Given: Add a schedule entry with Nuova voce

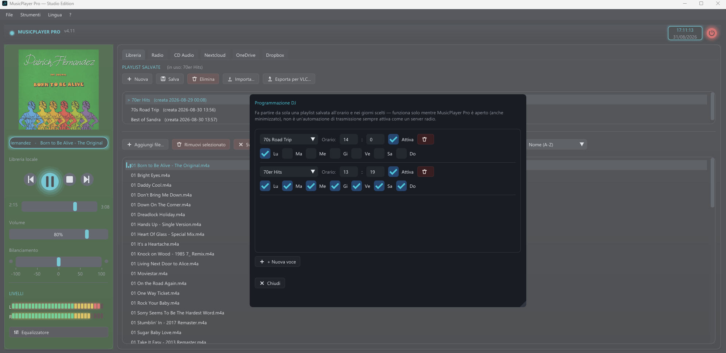Looking at the screenshot, I should (277, 262).
